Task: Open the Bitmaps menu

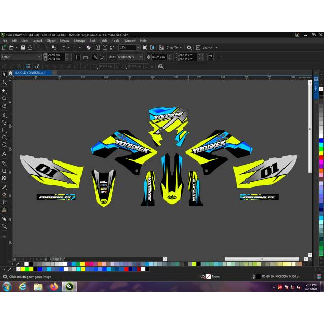Action: [x=79, y=40]
